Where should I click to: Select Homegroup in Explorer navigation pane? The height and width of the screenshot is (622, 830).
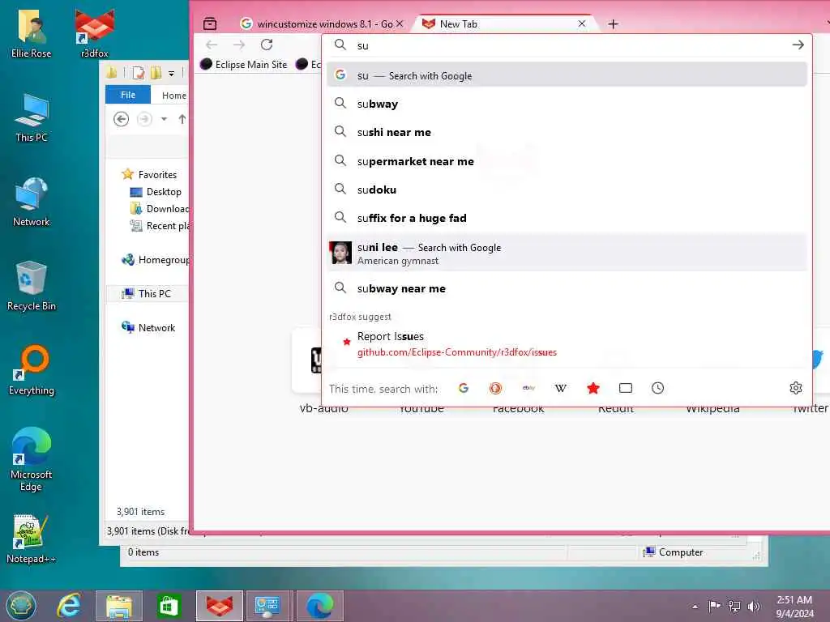click(155, 260)
